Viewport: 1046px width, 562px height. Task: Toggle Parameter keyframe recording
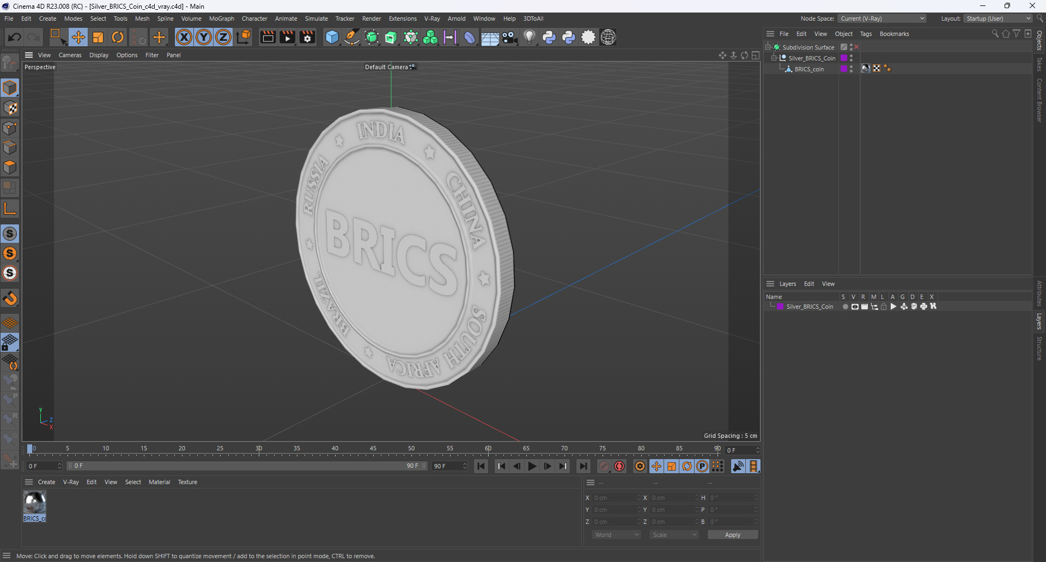tap(702, 466)
